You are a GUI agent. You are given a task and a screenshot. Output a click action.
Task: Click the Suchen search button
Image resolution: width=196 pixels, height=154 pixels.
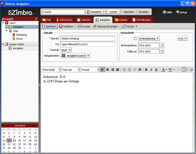pos(113,12)
